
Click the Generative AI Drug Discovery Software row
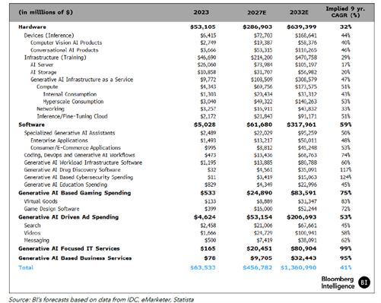click(x=192, y=170)
